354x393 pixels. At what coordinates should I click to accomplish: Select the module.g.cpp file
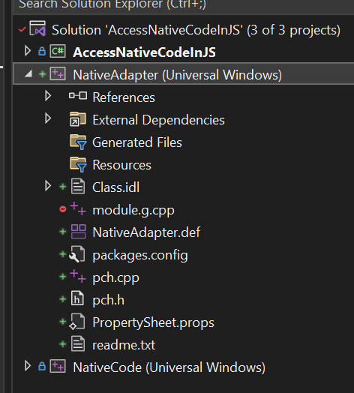click(133, 210)
